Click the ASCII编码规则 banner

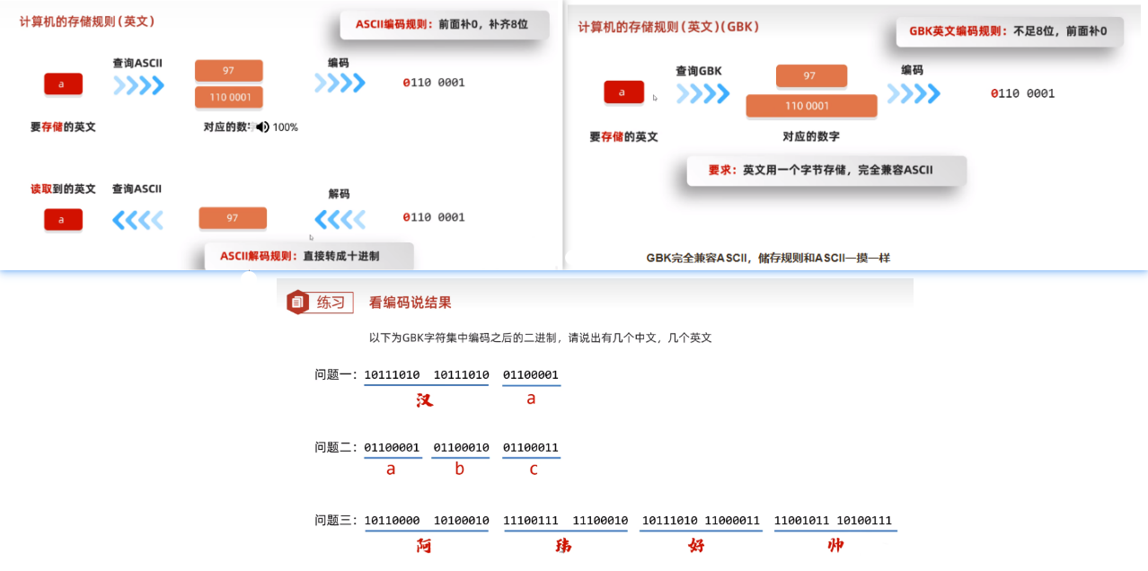point(444,25)
